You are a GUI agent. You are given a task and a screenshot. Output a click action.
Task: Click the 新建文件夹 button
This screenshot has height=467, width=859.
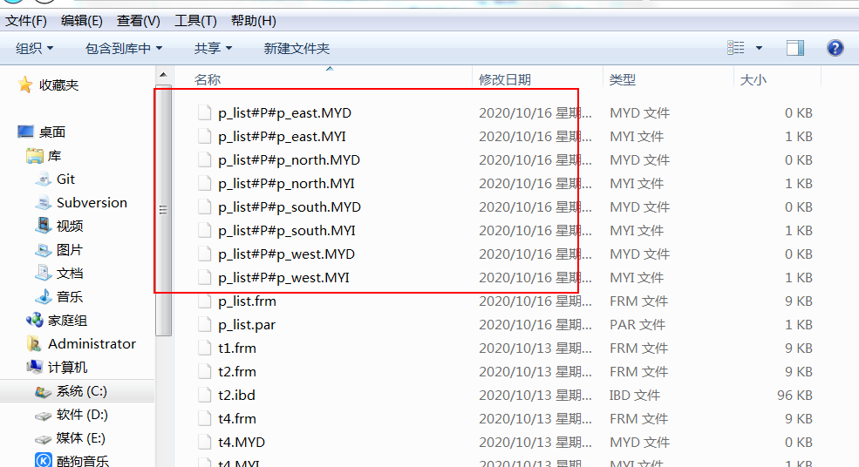point(297,48)
